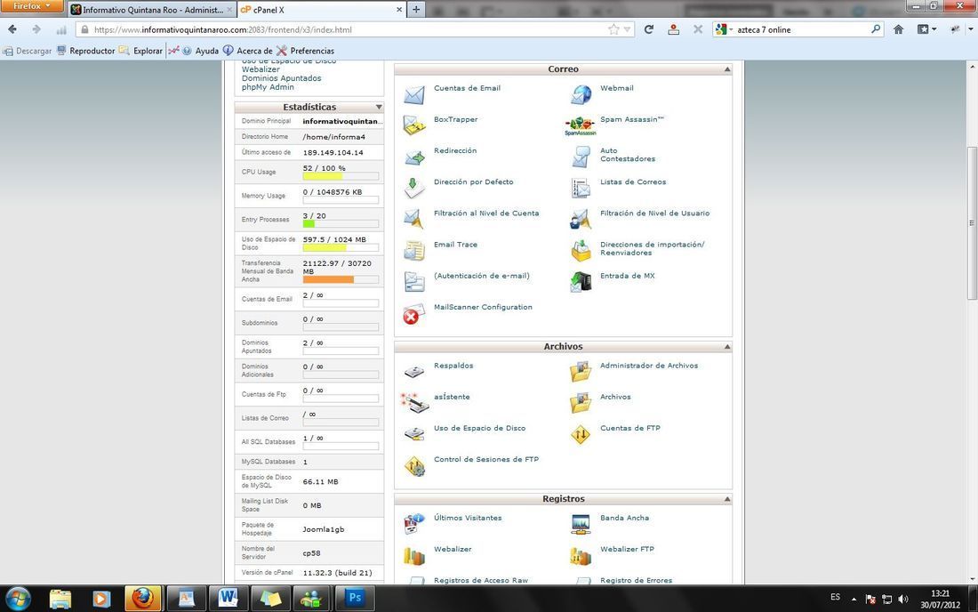Click the Auto Contestadores icon
The image size is (978, 612).
(x=581, y=157)
